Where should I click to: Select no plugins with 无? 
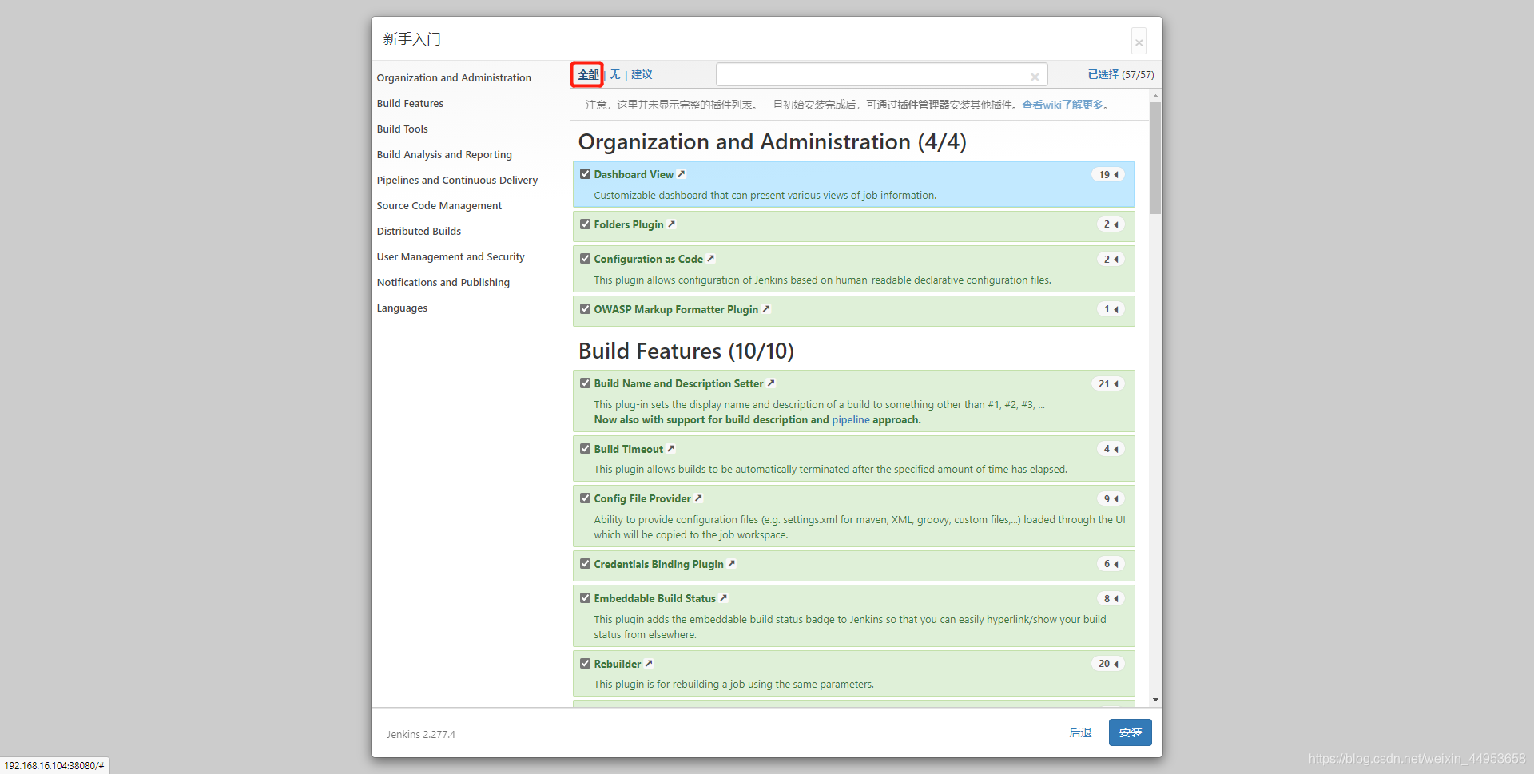(615, 74)
